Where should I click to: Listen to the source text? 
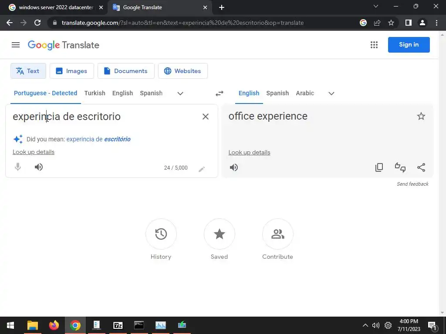coord(39,167)
